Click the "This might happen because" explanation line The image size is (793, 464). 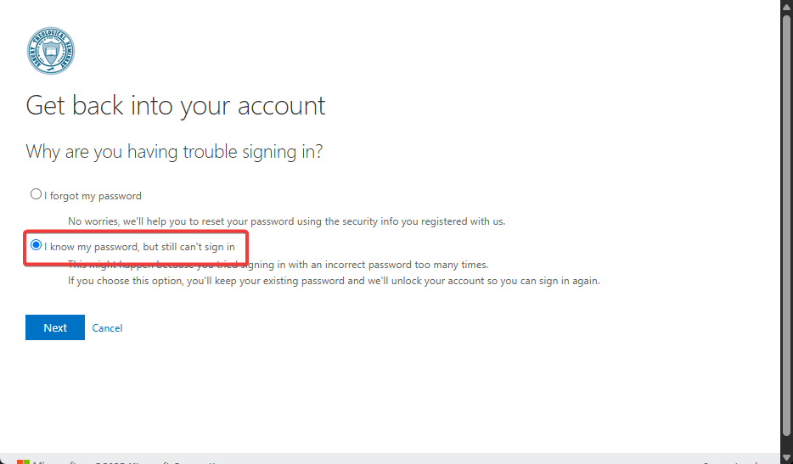[x=278, y=264]
